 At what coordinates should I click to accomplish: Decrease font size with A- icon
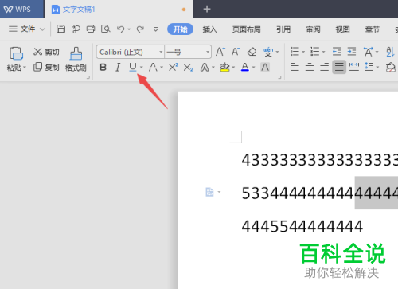(236, 52)
